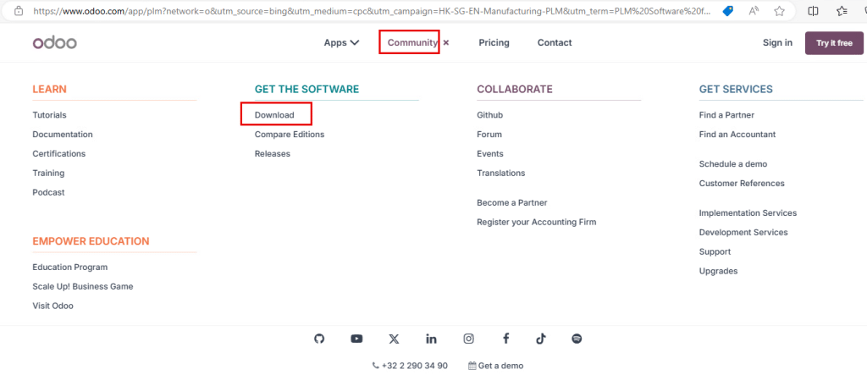Screen dimensions: 867x375
Task: Open the Facebook icon in footer
Action: coord(505,339)
